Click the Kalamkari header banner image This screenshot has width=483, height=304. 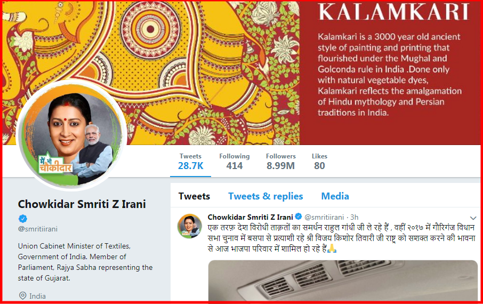click(241, 73)
